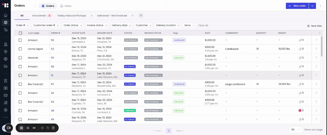
Task: Open the dispatch truck icon below Orders
Action: (6, 30)
